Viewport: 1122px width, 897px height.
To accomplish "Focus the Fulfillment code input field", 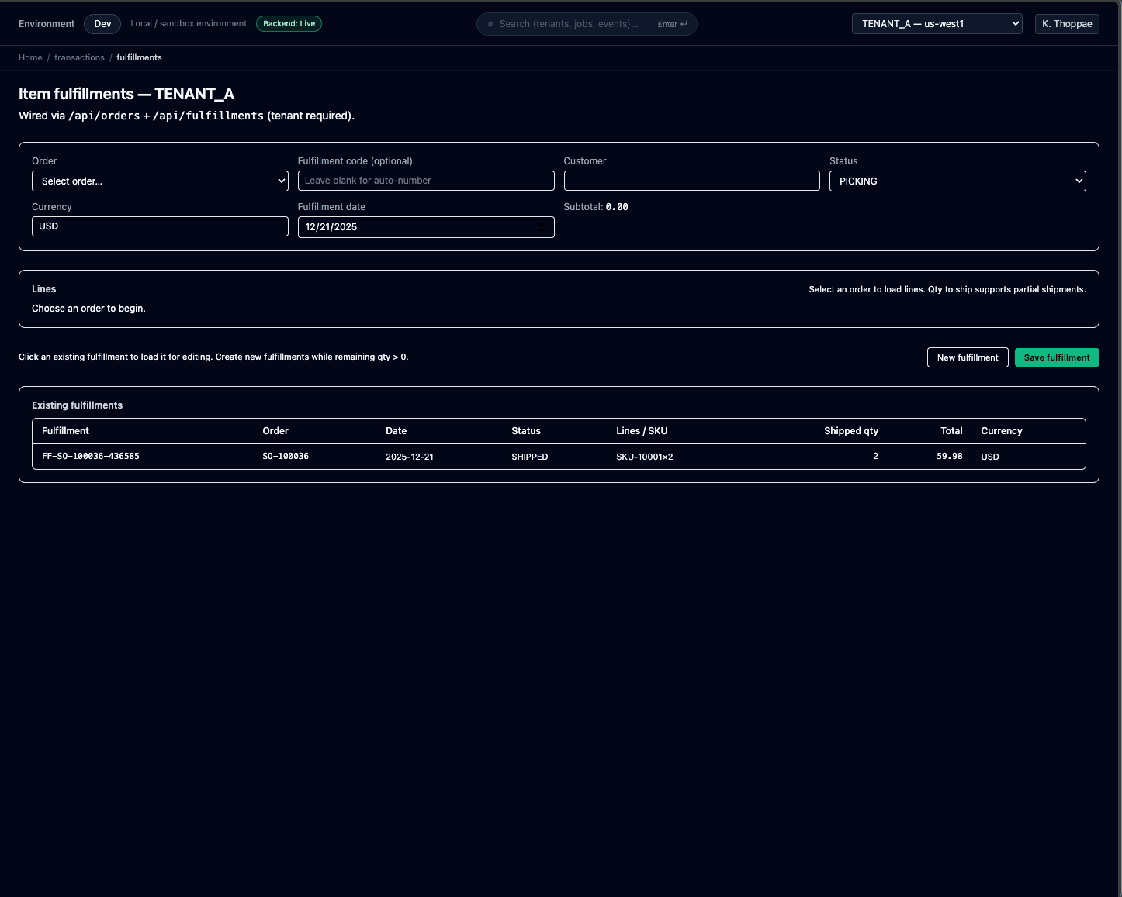I will 425,181.
